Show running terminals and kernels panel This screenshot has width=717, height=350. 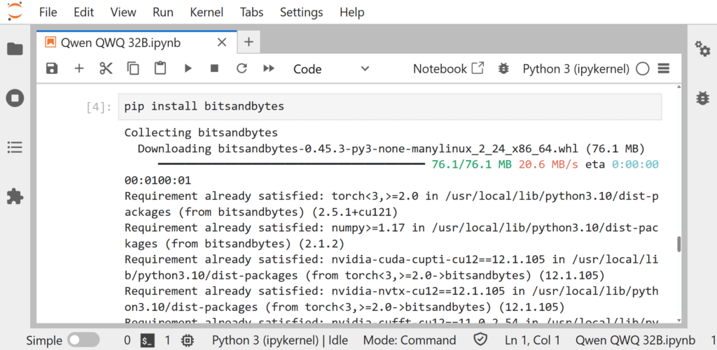15,98
